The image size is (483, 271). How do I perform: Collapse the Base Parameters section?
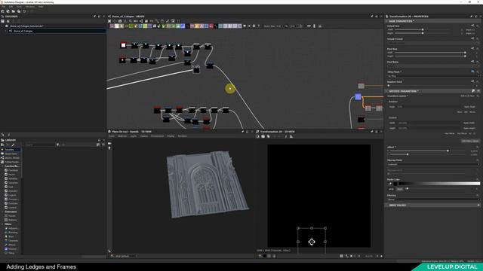click(386, 21)
